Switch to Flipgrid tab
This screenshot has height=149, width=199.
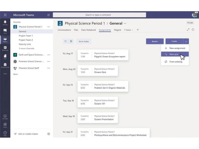(x=117, y=30)
